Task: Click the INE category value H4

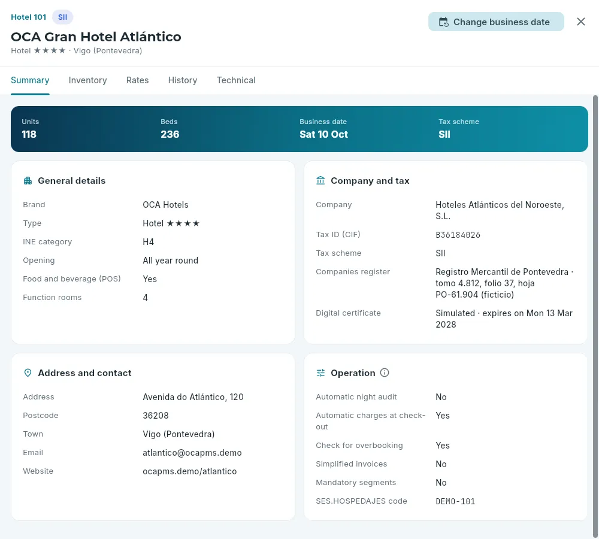Action: pos(148,242)
